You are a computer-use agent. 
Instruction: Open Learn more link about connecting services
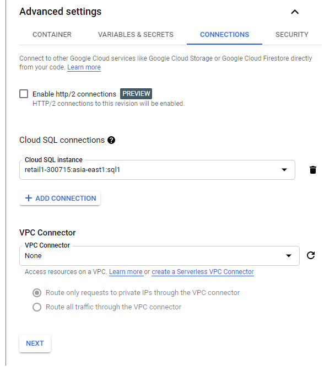click(x=84, y=67)
